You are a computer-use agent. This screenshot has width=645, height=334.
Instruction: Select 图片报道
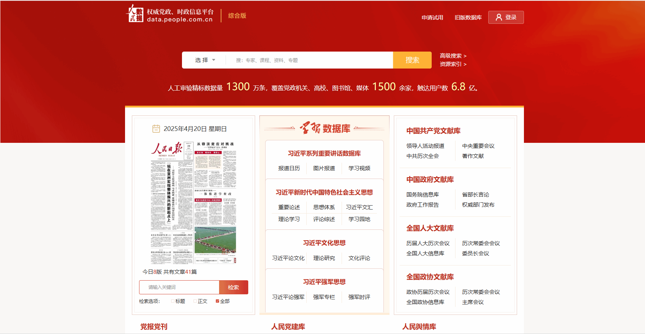[x=324, y=168]
